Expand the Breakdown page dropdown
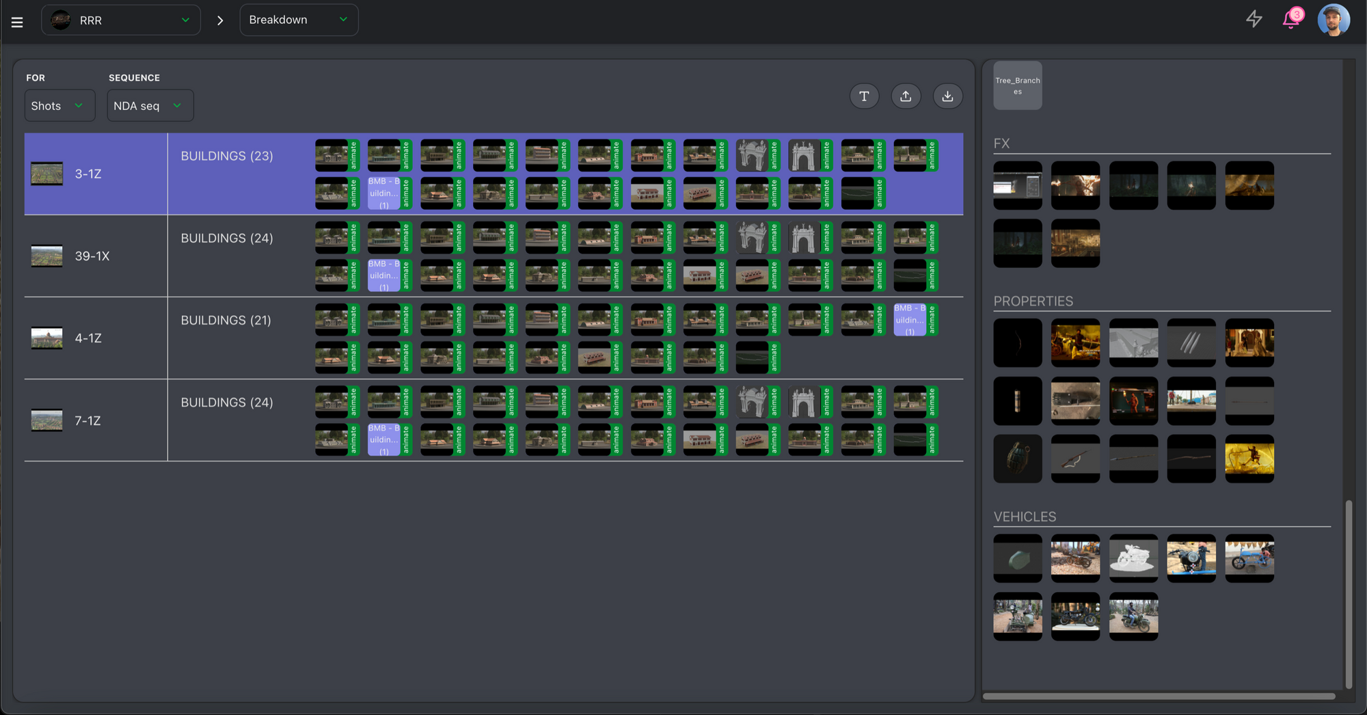The width and height of the screenshot is (1367, 715). click(x=299, y=20)
